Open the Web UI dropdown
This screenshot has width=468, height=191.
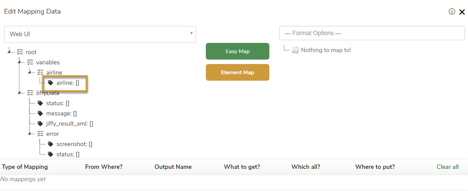(x=100, y=34)
